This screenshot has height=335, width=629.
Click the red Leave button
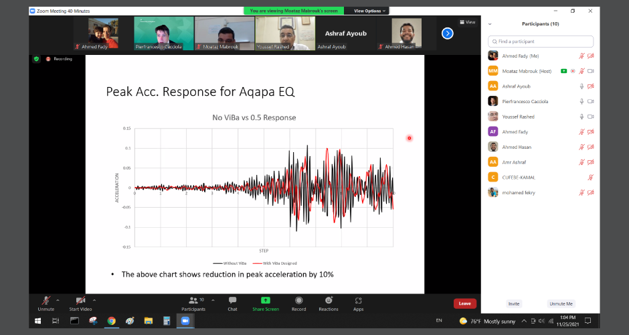[464, 304]
